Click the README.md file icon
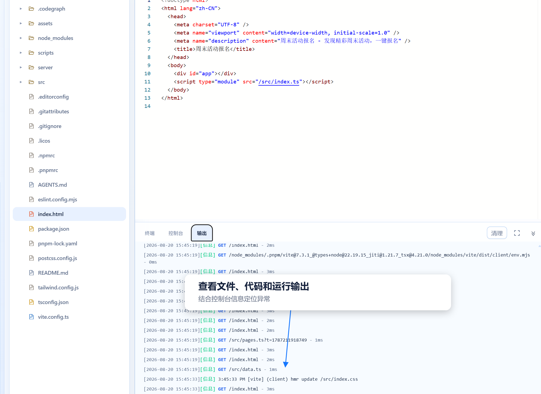 (x=32, y=273)
